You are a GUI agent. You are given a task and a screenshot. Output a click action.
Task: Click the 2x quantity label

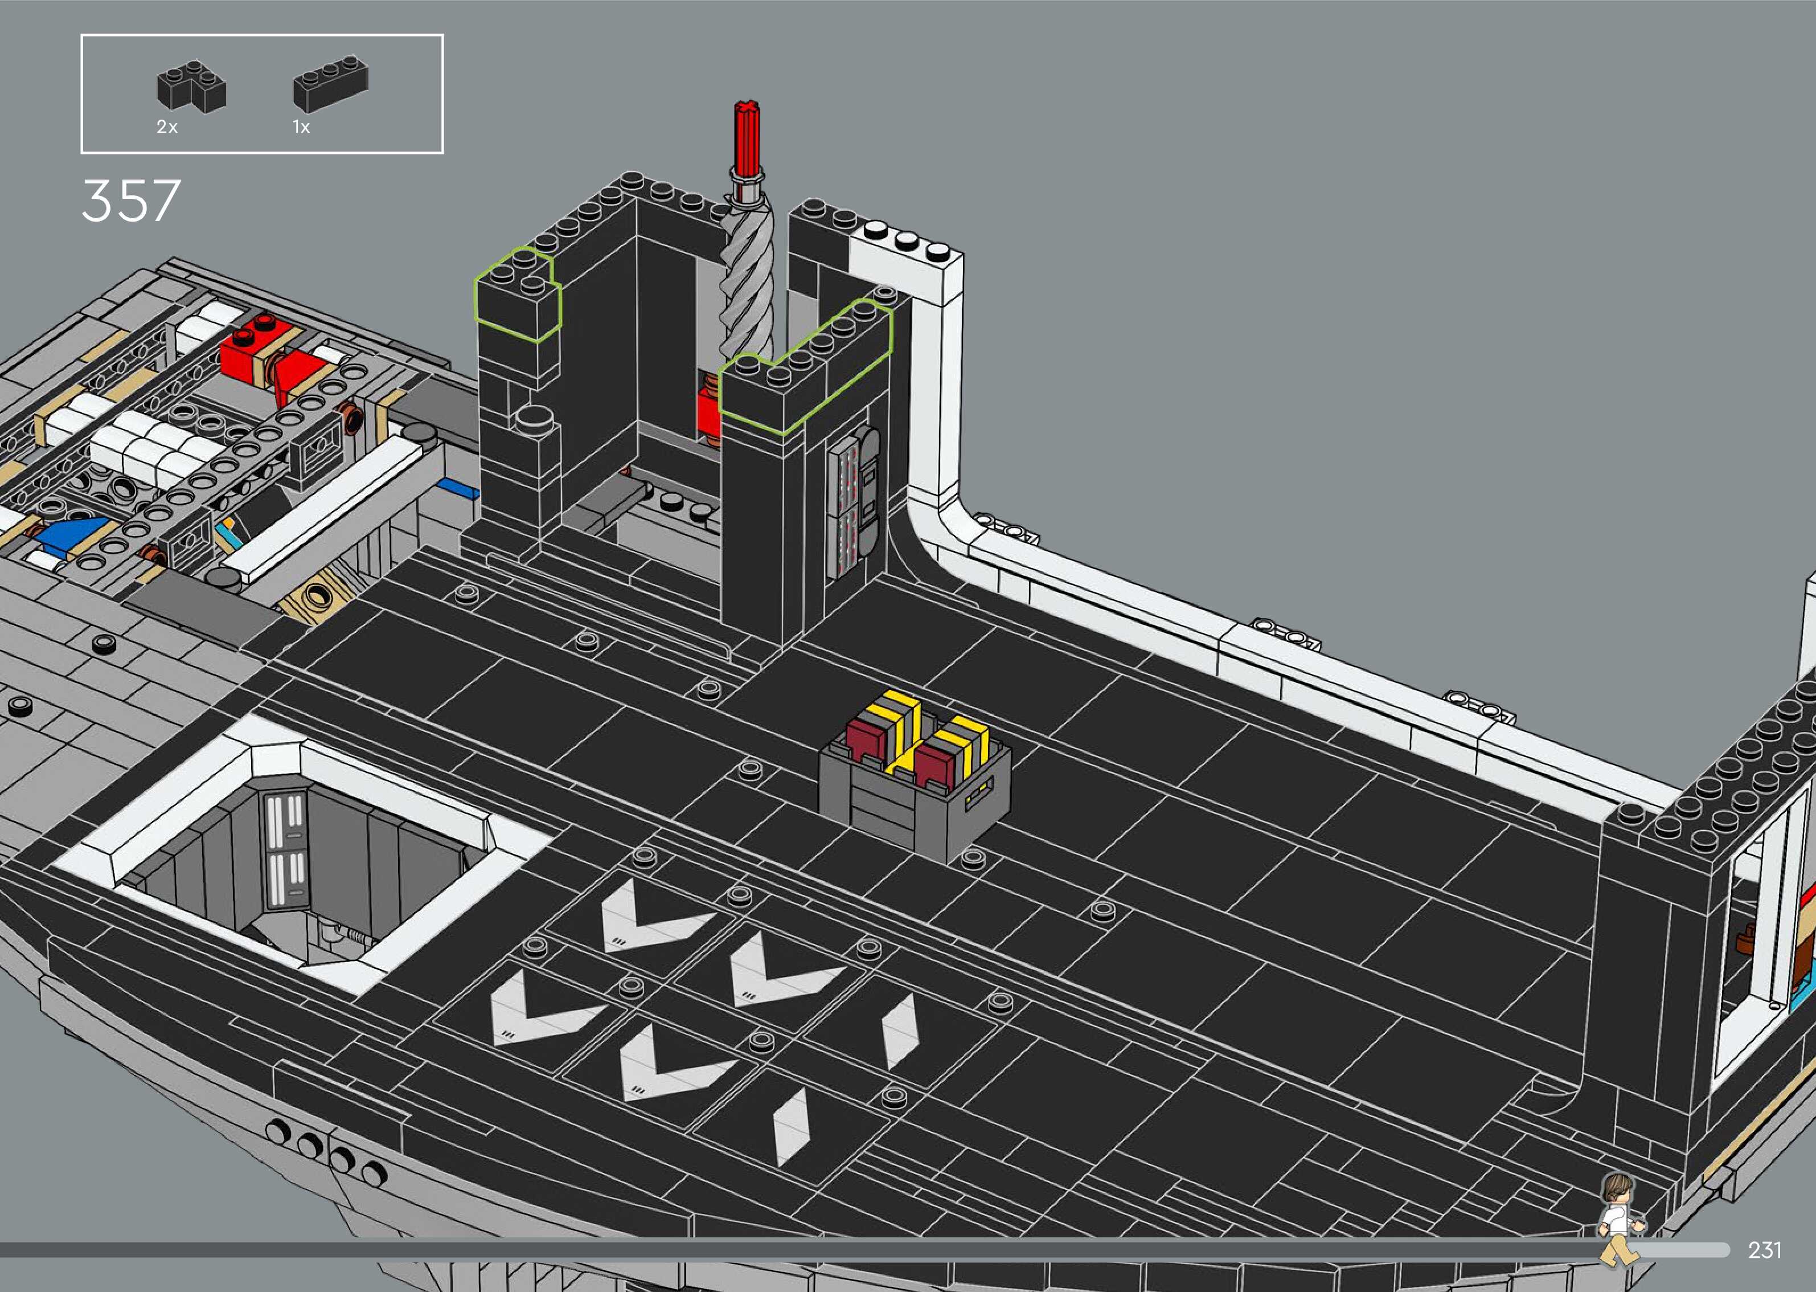click(x=167, y=127)
